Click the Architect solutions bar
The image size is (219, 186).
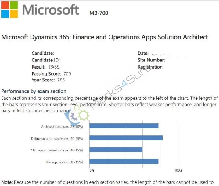pyautogui.click(x=124, y=126)
